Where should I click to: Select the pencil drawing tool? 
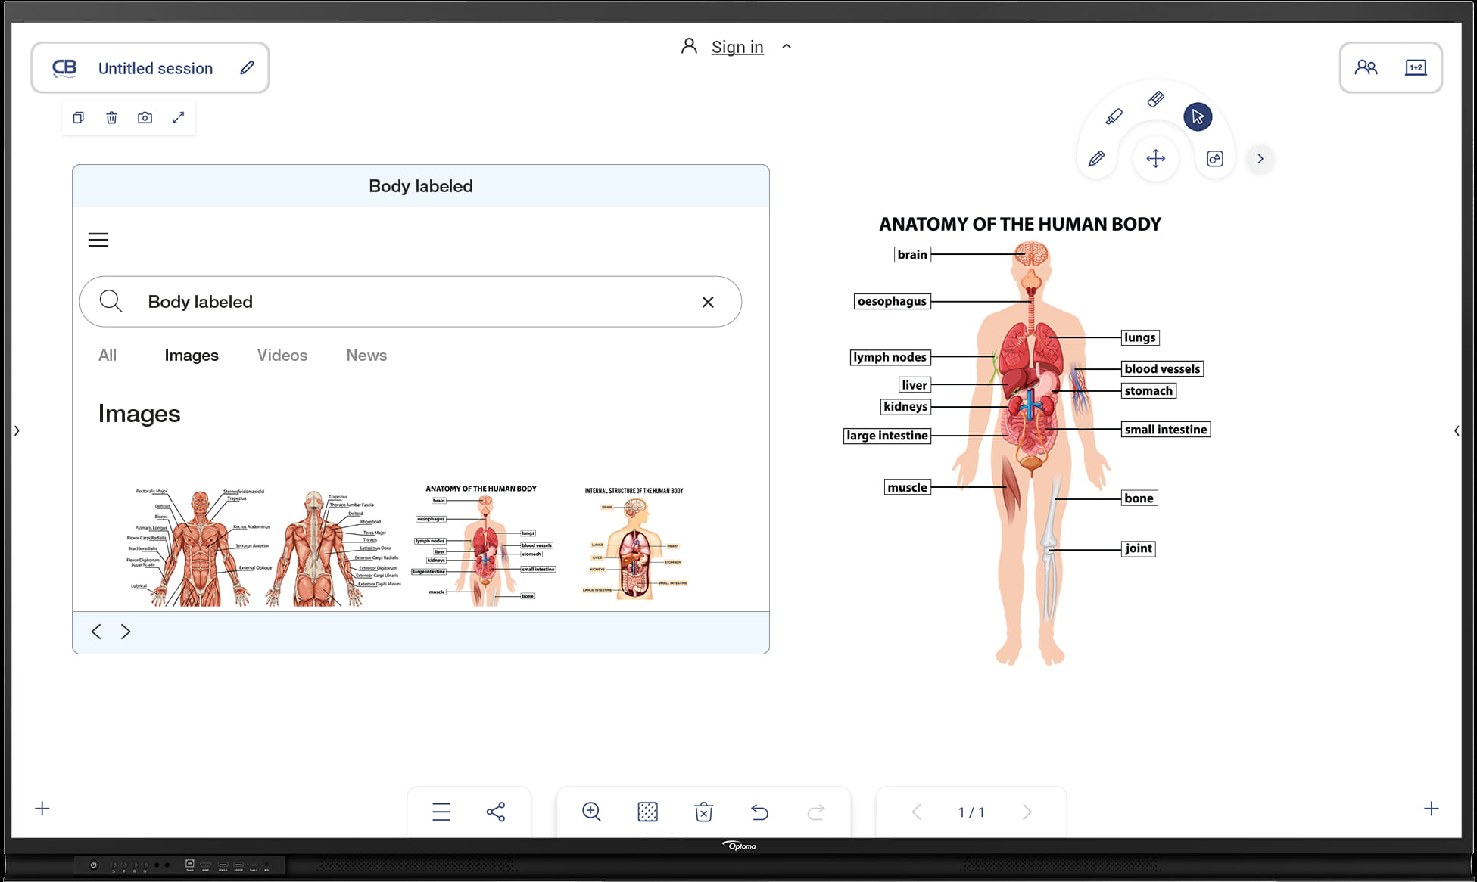[x=1096, y=159]
